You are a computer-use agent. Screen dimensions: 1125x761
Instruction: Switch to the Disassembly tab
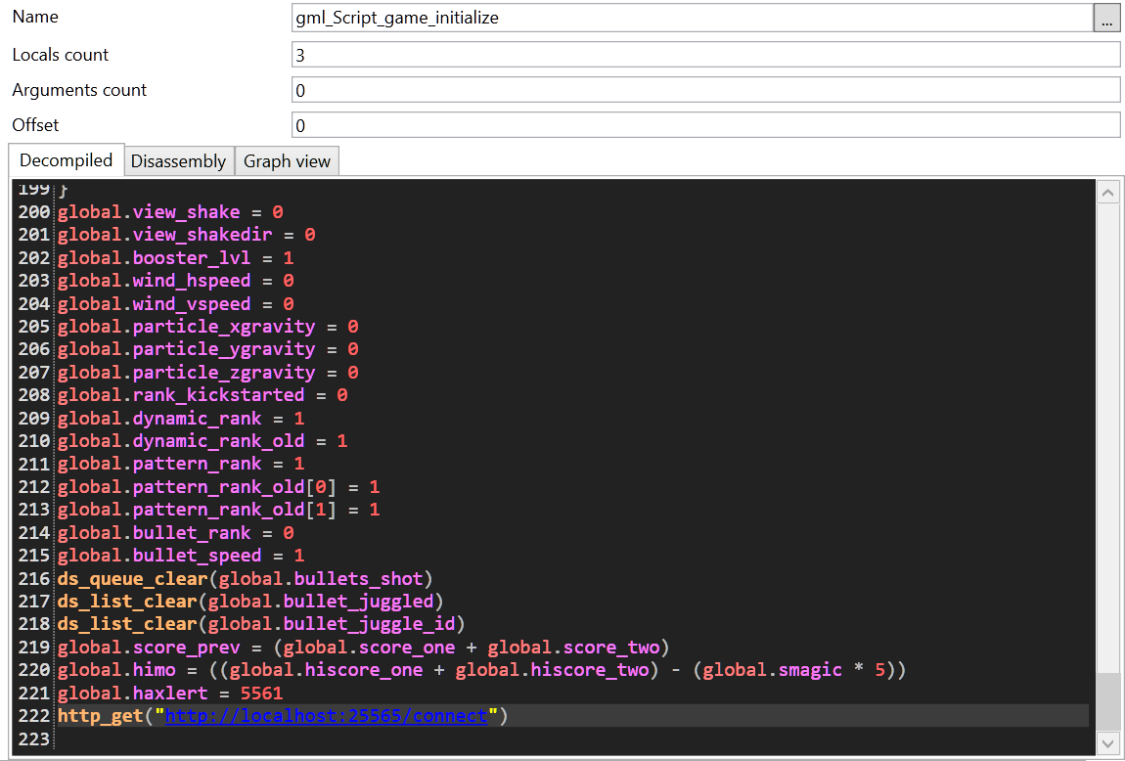178,160
